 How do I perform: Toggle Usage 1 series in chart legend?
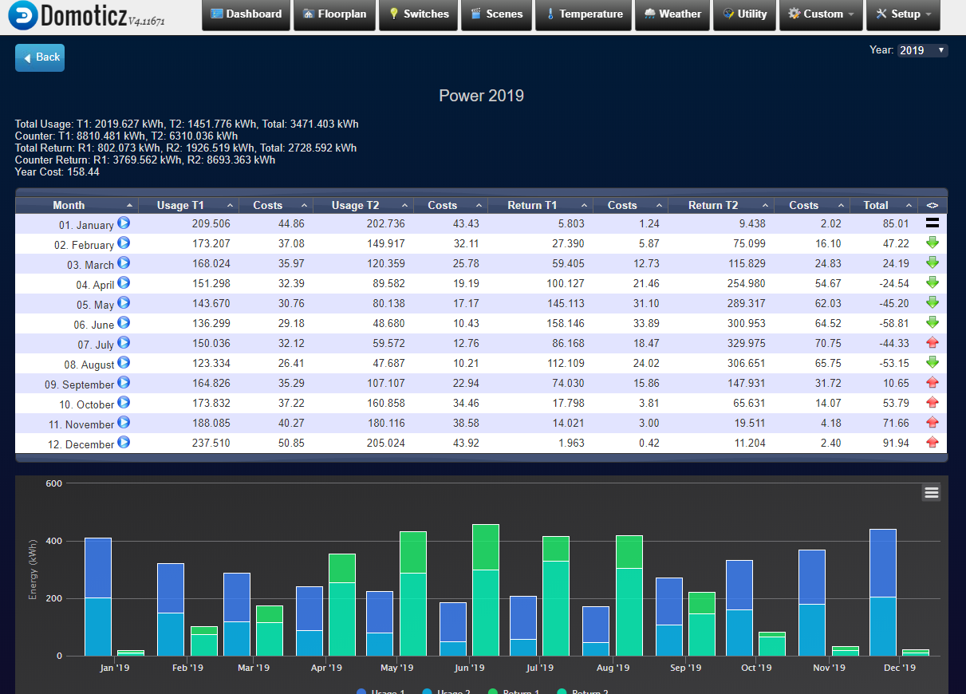(x=384, y=692)
